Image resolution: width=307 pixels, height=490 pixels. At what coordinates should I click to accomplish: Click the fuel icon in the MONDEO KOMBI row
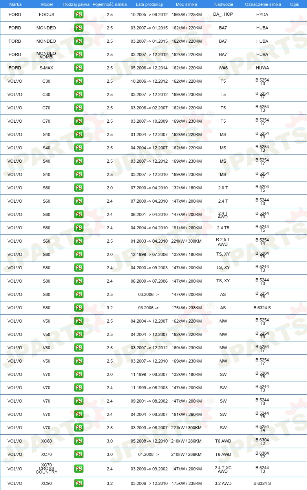pyautogui.click(x=79, y=54)
